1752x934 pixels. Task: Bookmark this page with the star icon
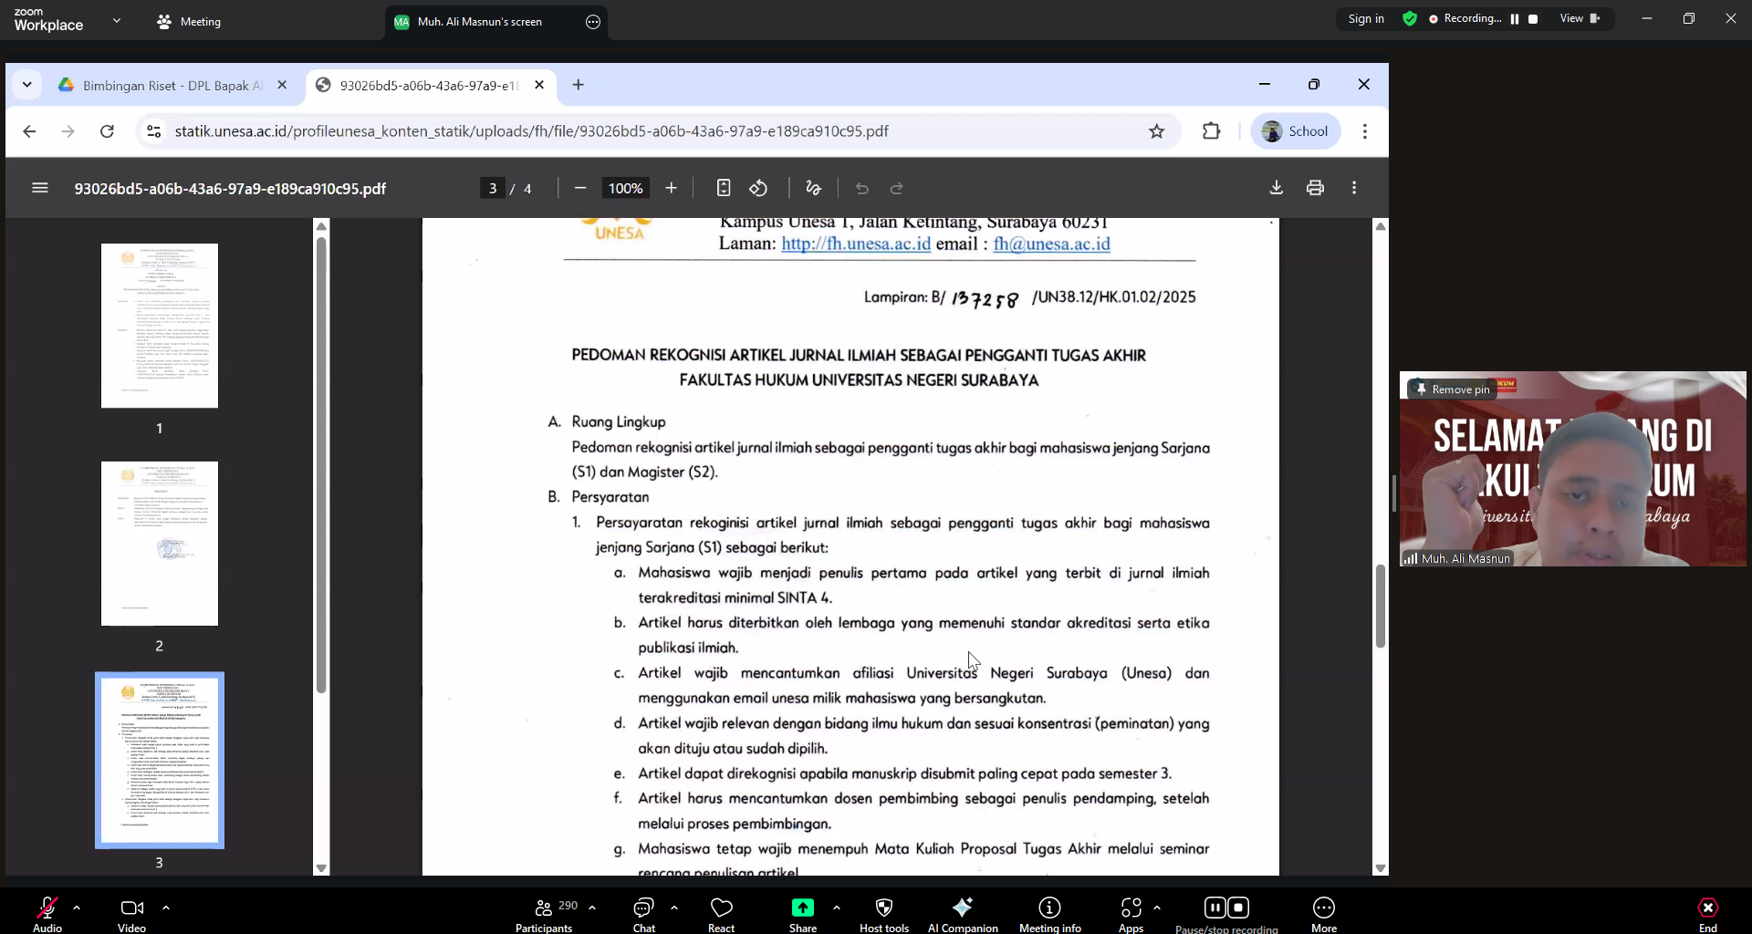coord(1156,131)
